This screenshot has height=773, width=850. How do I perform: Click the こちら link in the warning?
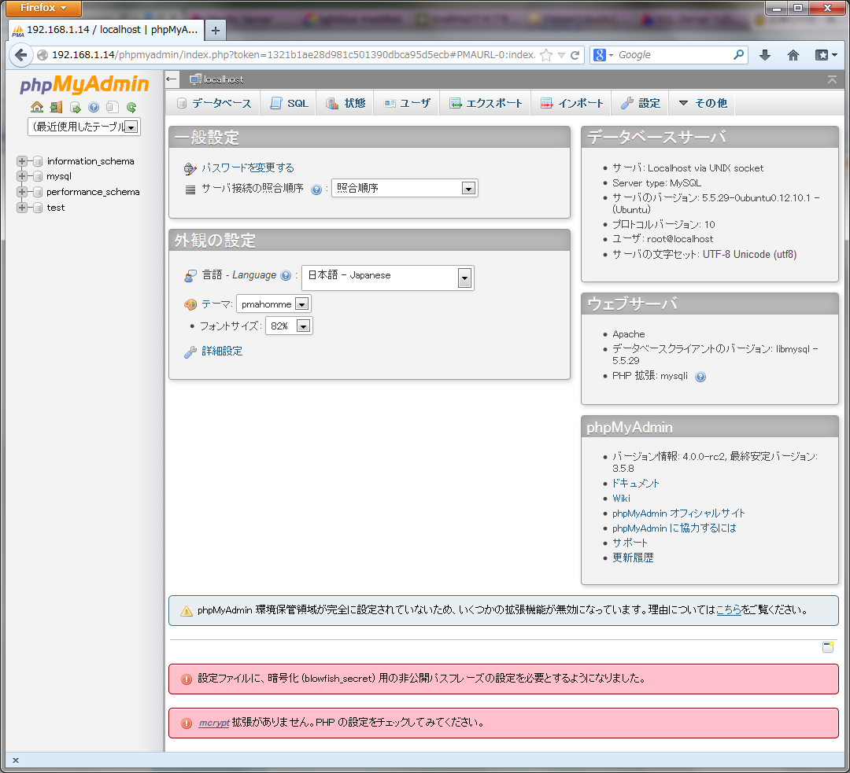(x=729, y=610)
